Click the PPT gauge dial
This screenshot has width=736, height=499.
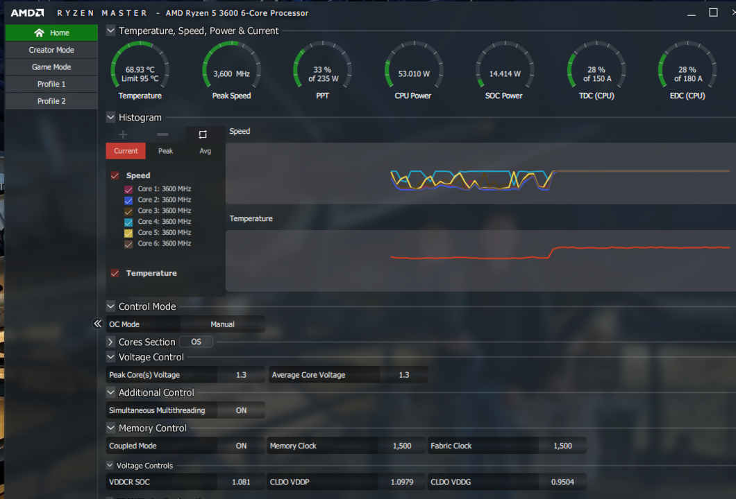(x=322, y=66)
